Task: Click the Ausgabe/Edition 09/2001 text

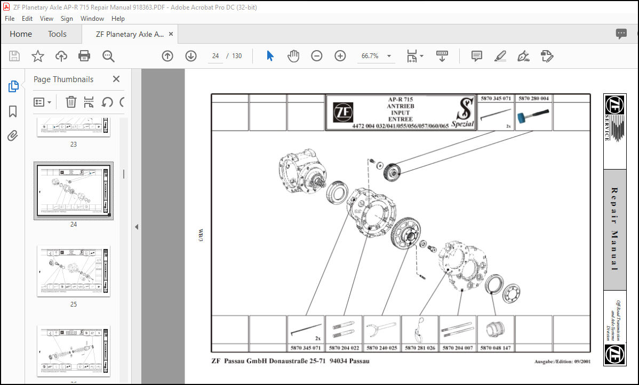Action: 562,362
